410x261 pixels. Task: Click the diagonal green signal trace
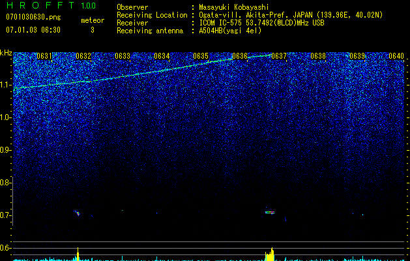click(143, 72)
